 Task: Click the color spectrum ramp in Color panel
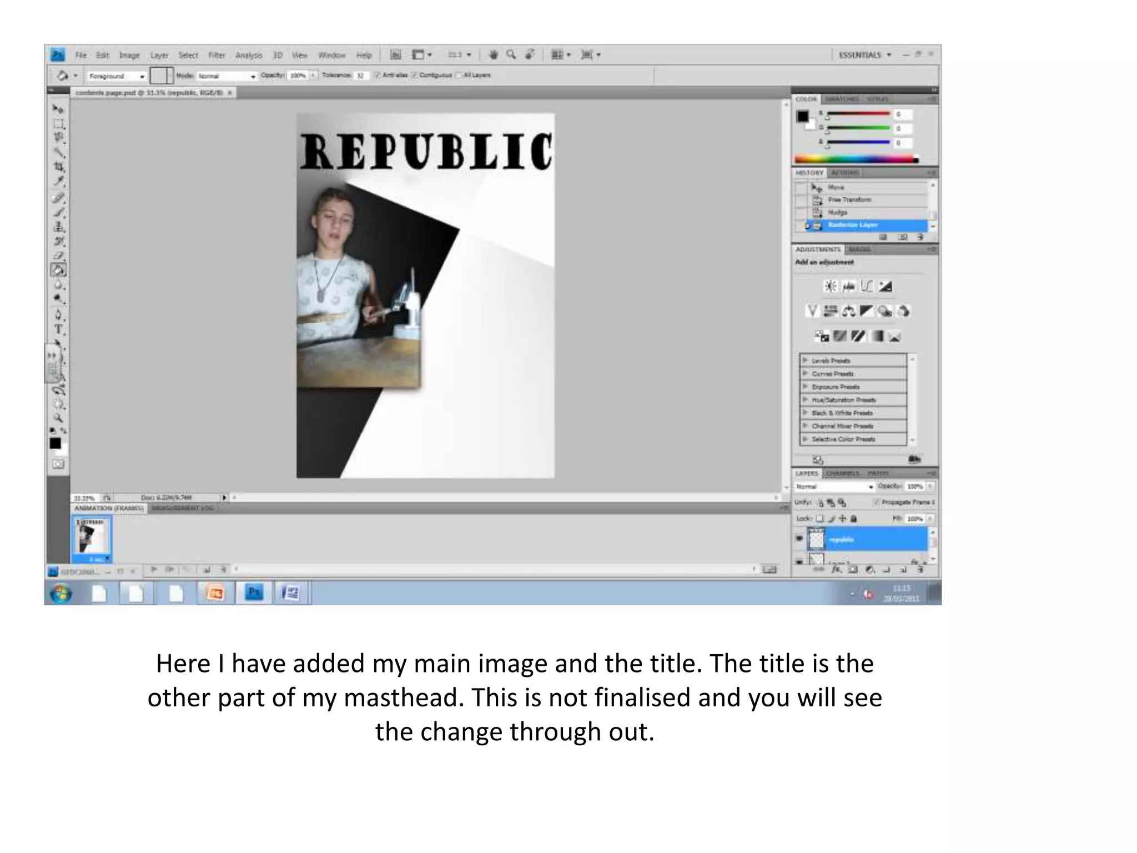[856, 160]
